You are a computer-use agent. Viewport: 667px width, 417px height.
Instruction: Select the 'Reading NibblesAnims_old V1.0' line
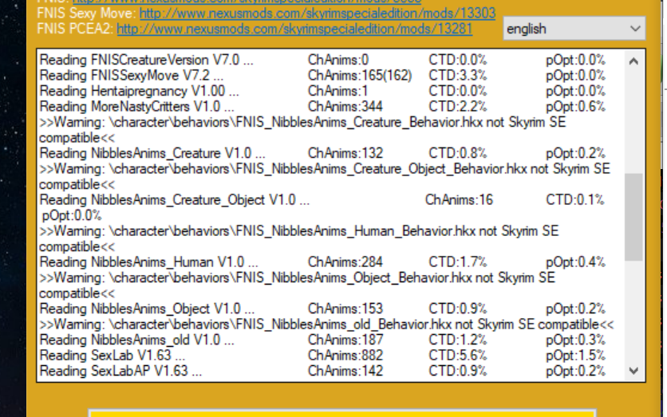pos(322,340)
